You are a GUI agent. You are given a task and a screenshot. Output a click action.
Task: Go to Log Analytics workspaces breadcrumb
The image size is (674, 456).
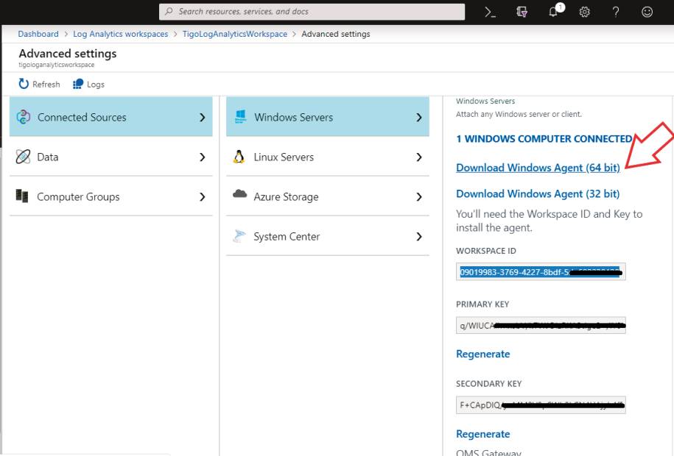tap(120, 34)
